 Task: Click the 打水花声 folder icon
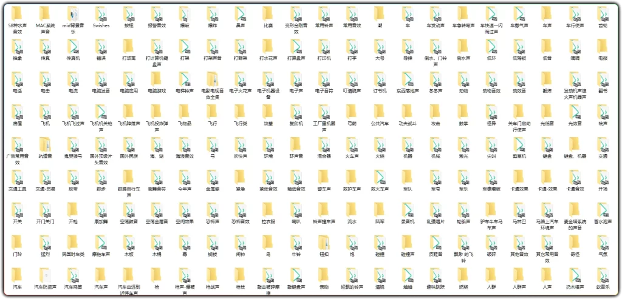pyautogui.click(x=268, y=46)
